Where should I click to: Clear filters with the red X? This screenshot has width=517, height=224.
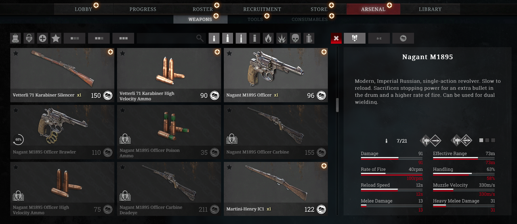click(336, 38)
